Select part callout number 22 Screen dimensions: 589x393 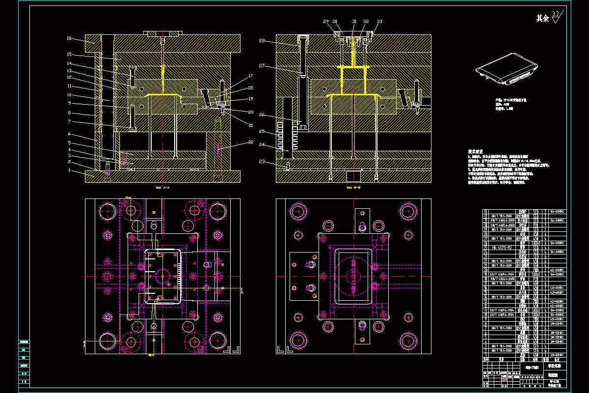pyautogui.click(x=250, y=142)
